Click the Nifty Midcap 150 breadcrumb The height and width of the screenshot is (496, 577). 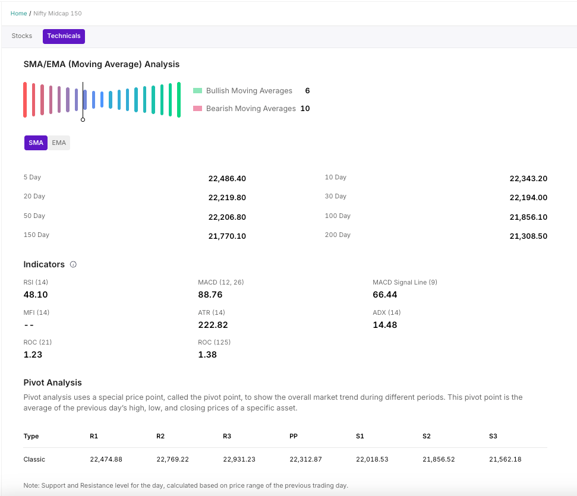pos(58,13)
